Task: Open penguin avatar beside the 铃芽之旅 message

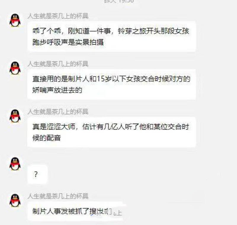Action: click(15, 20)
